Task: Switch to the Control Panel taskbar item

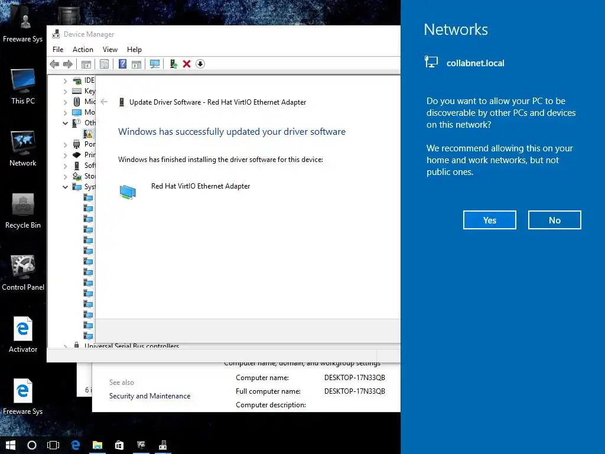Action: click(x=141, y=445)
